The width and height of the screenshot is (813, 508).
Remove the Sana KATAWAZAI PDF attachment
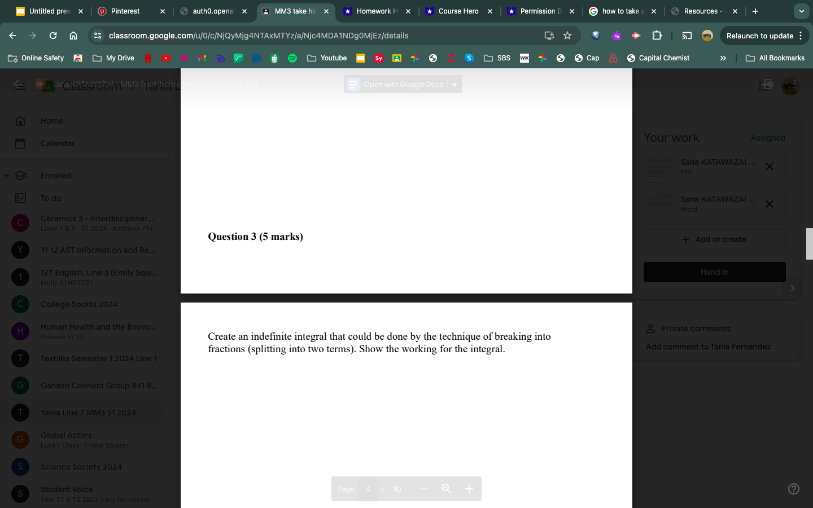769,166
